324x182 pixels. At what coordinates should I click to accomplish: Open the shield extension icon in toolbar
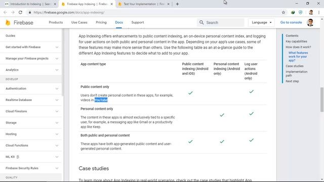tap(300, 12)
